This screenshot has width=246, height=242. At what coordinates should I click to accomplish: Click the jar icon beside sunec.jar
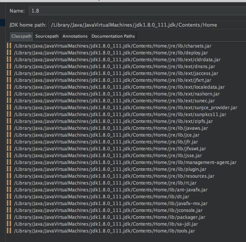(9, 101)
